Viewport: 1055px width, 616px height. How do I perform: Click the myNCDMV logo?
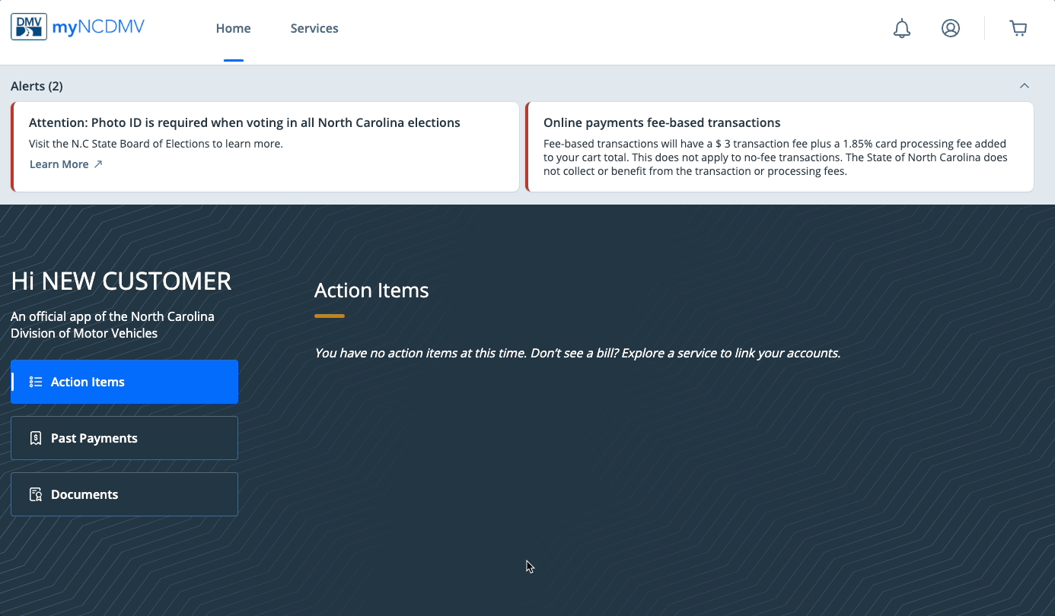click(78, 27)
